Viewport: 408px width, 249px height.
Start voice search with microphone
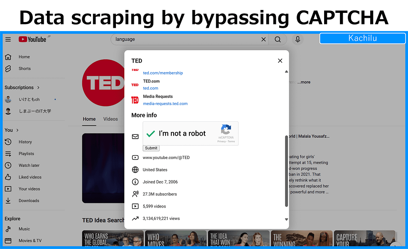coord(297,39)
